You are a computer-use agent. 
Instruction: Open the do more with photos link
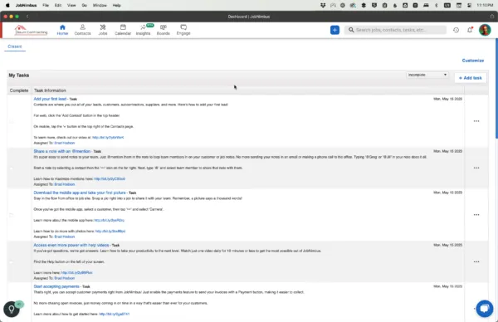point(110,232)
